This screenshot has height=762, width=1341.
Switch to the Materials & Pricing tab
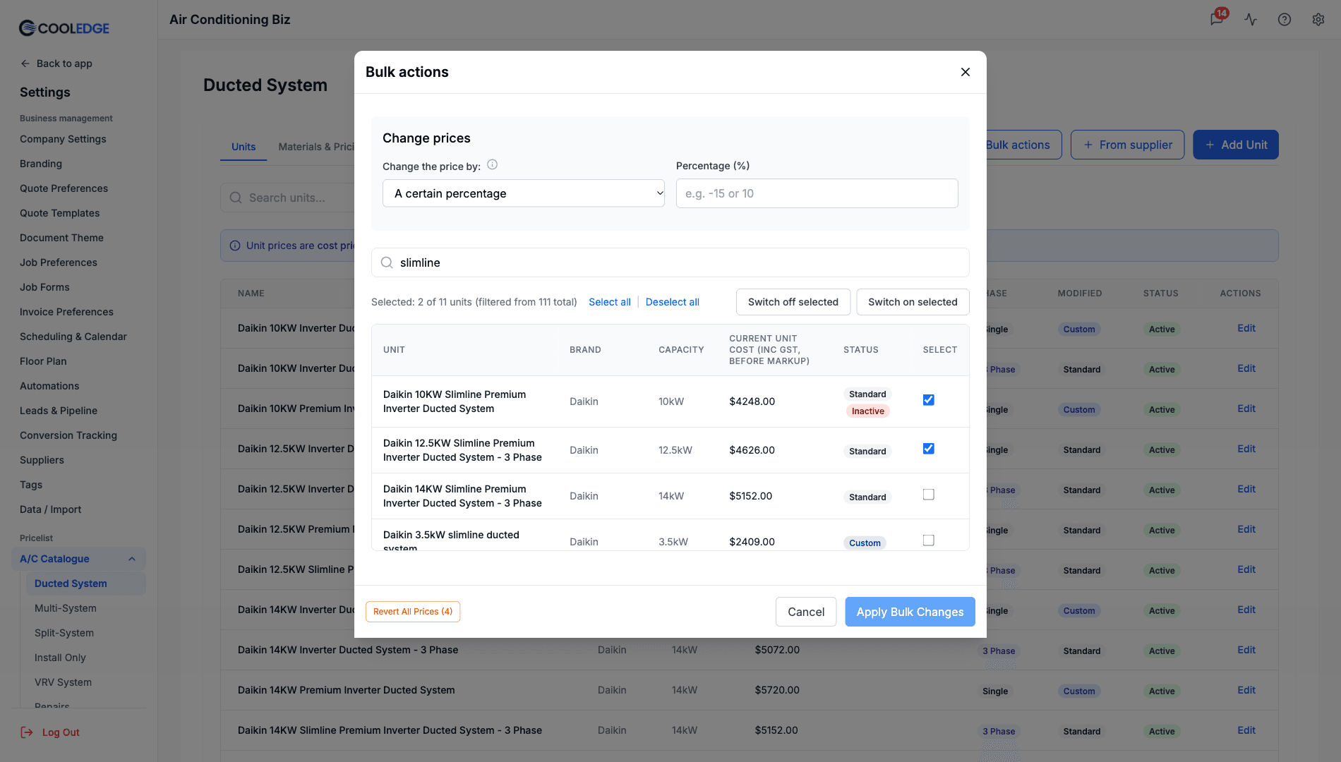coord(316,147)
